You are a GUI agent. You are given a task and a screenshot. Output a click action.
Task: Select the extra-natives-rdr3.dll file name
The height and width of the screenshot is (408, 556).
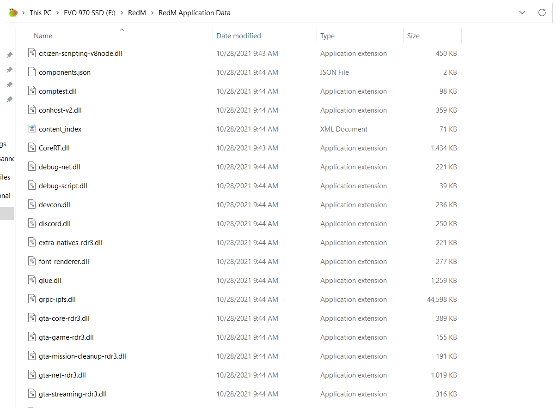(x=71, y=242)
